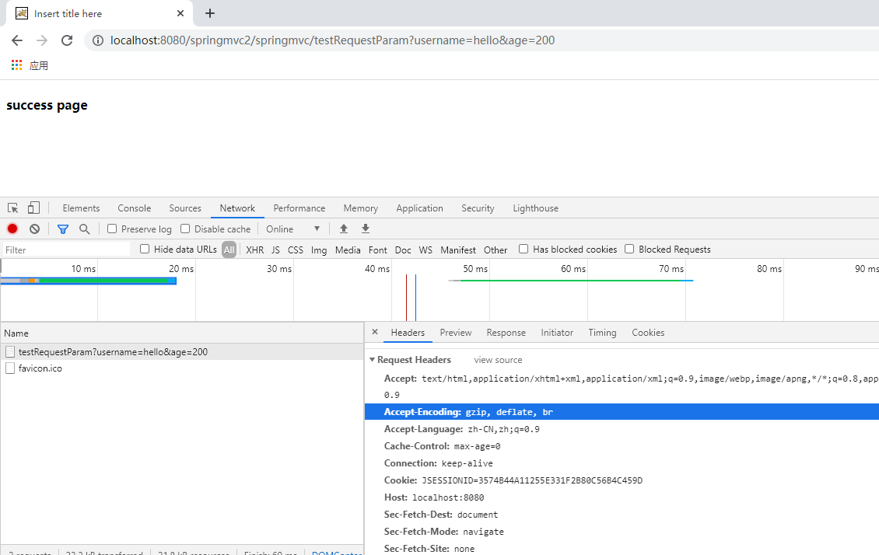Select the favicon.ico request row

(x=182, y=368)
